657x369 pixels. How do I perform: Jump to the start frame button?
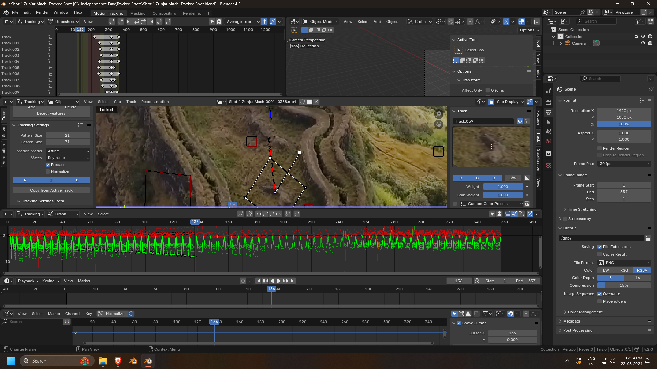258,281
